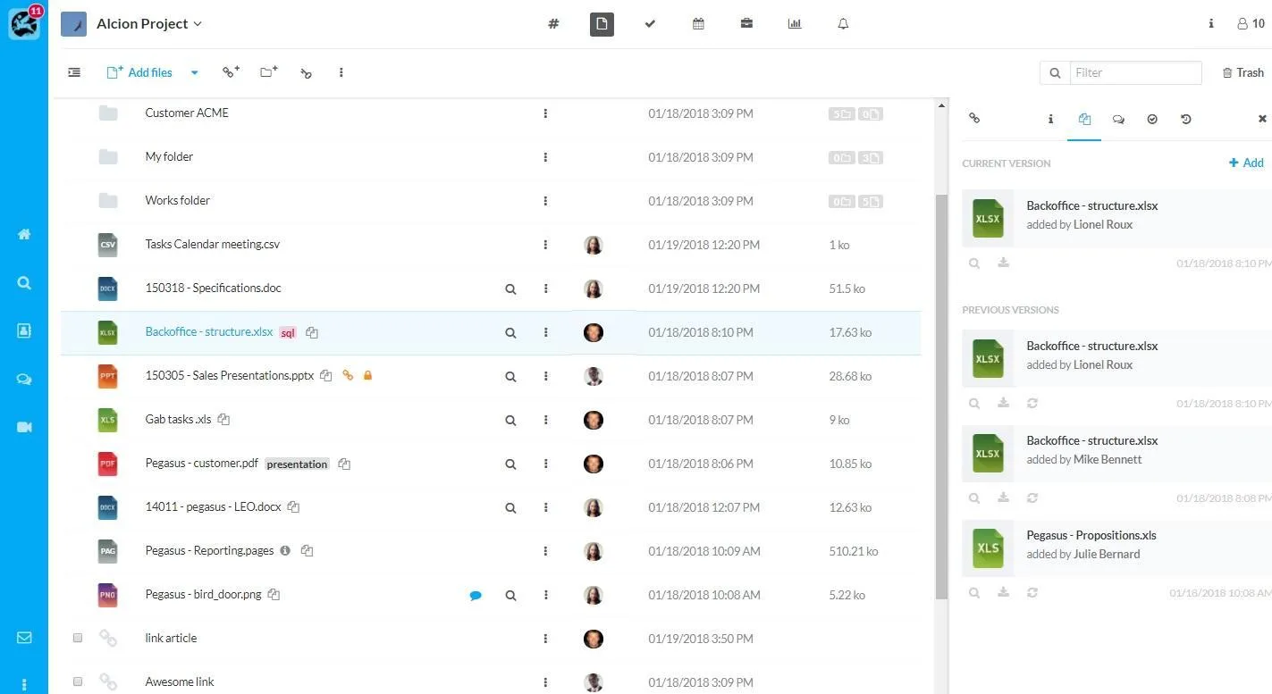Click toolbar more options vertical dots
This screenshot has height=694, width=1272.
click(341, 72)
